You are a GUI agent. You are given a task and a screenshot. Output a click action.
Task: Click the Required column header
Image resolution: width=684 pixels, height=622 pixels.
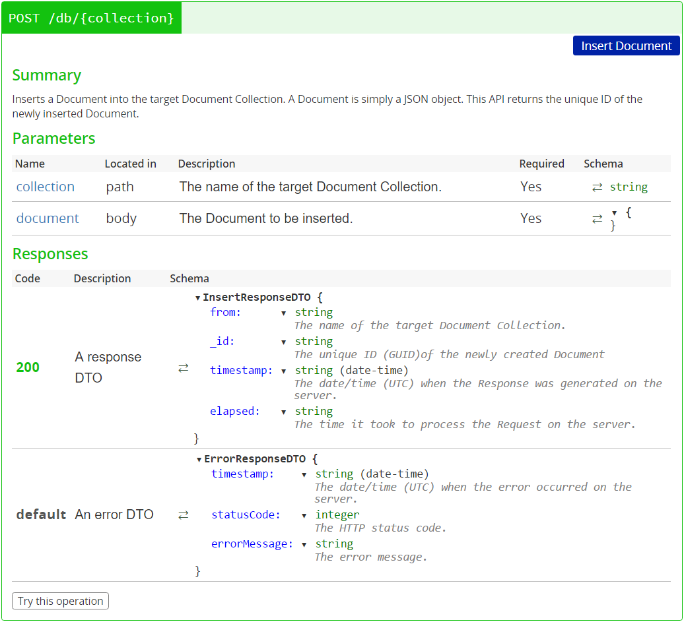click(541, 164)
